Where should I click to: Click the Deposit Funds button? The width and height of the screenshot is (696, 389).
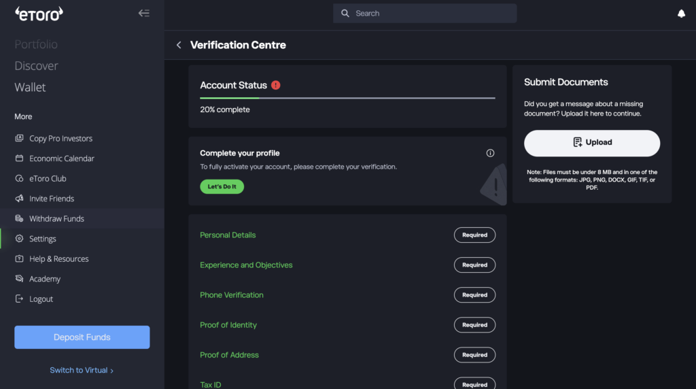(x=82, y=337)
